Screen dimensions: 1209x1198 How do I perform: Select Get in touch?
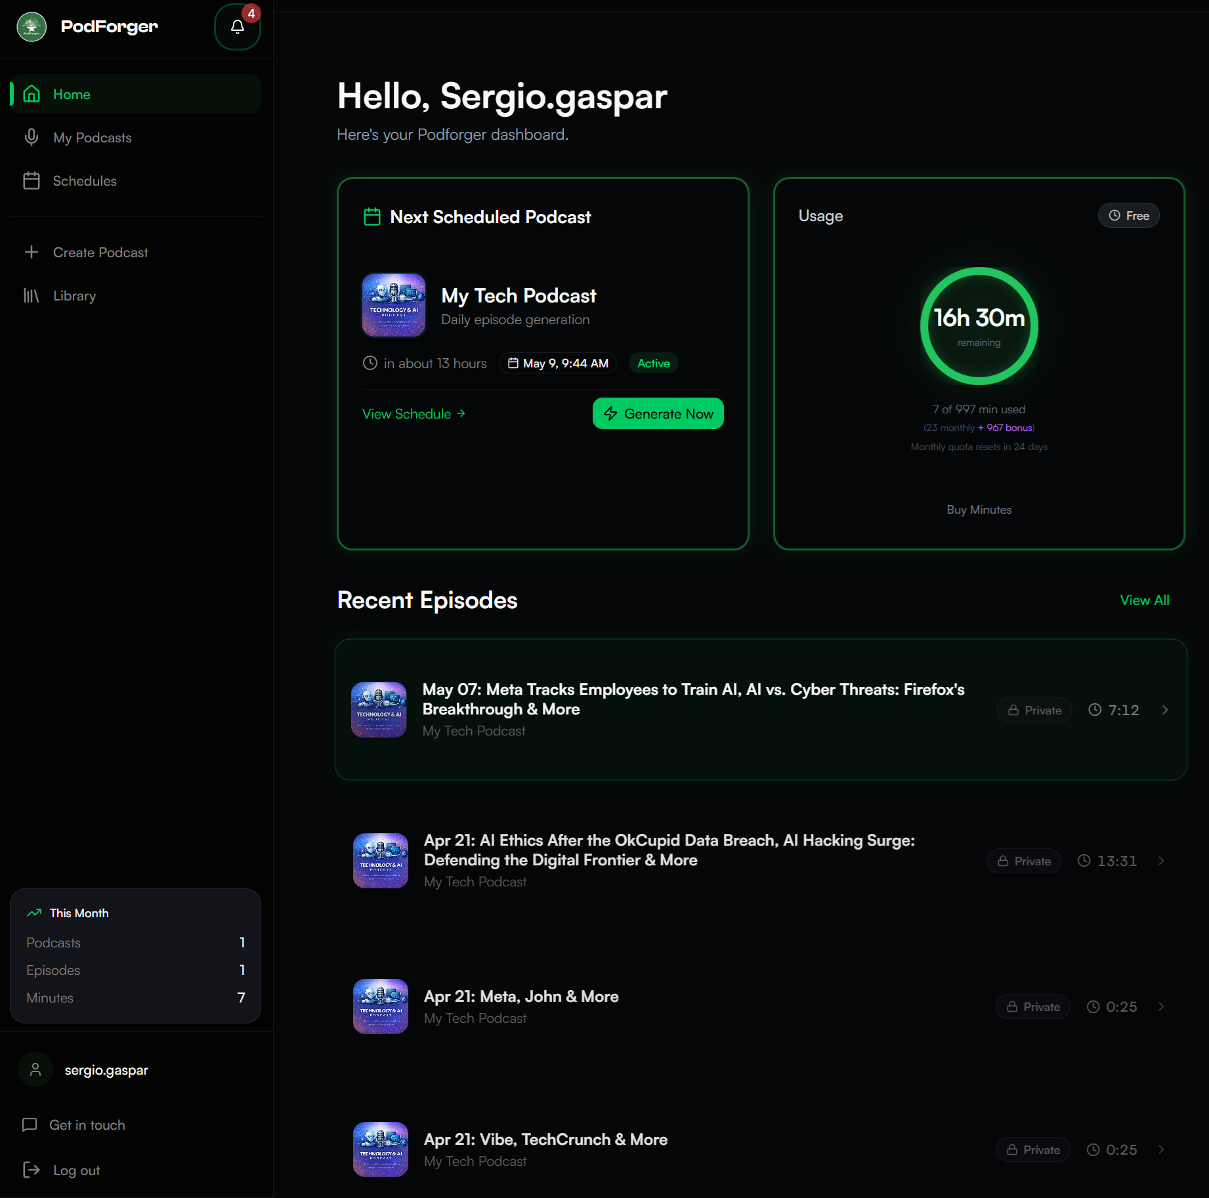coord(74,1125)
